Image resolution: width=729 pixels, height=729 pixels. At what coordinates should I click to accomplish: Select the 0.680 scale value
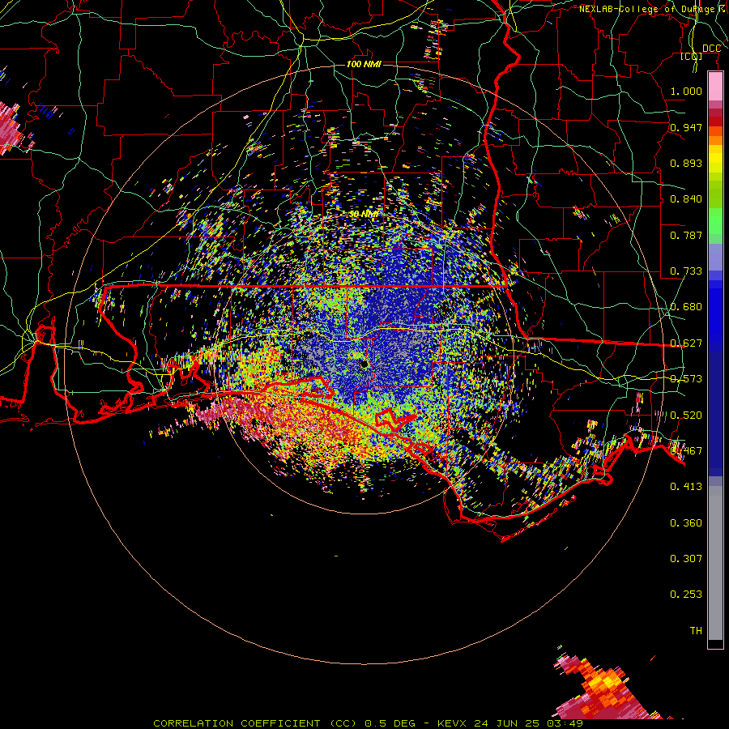[686, 307]
